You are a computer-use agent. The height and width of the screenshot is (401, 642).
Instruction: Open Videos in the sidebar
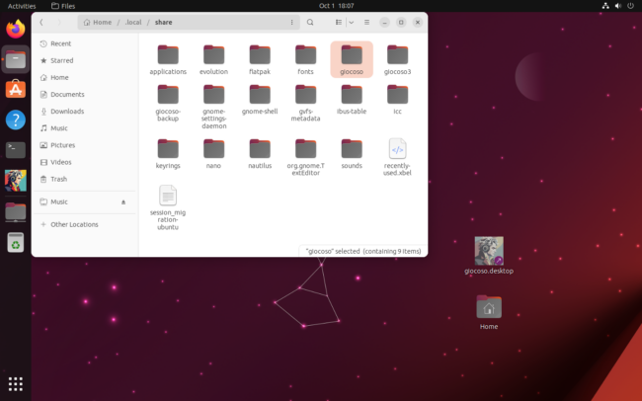[85, 162]
